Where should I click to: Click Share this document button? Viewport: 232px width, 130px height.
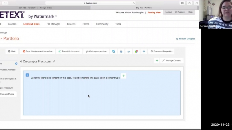[69, 51]
